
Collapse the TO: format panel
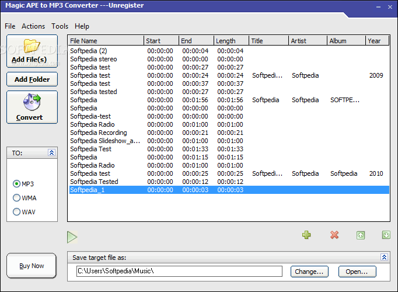click(x=51, y=152)
